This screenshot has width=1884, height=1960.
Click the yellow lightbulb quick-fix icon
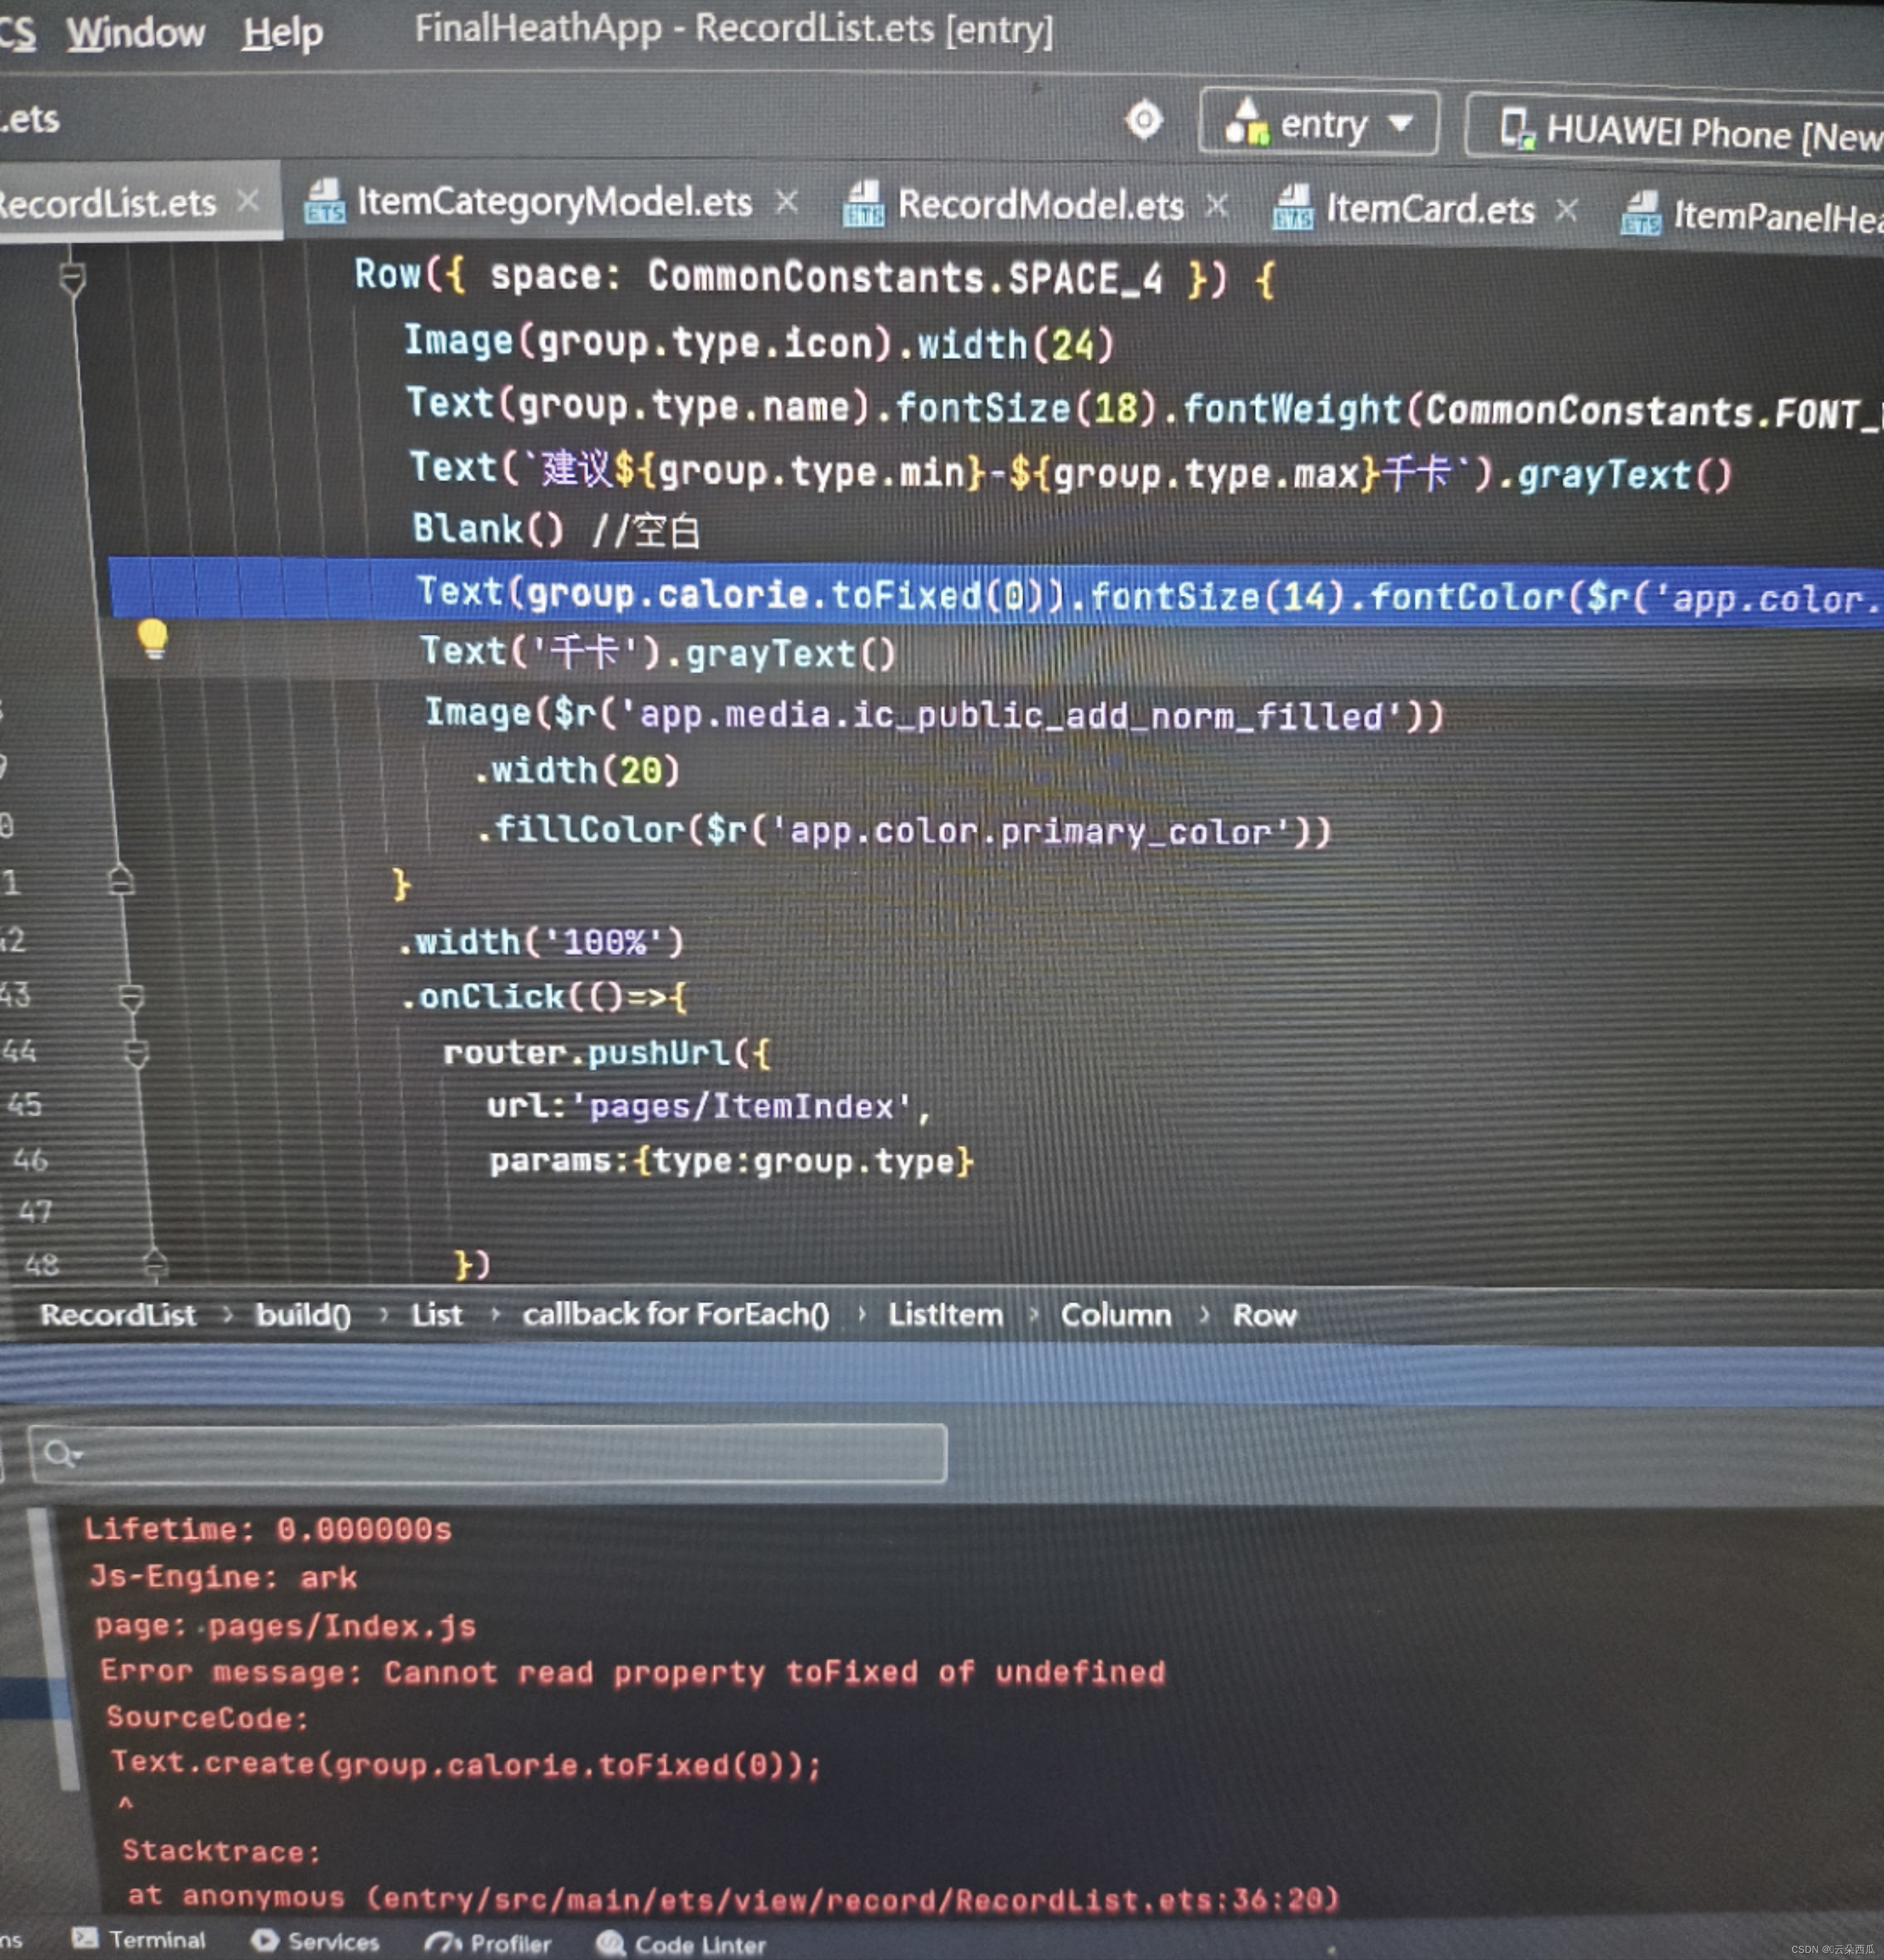tap(153, 639)
